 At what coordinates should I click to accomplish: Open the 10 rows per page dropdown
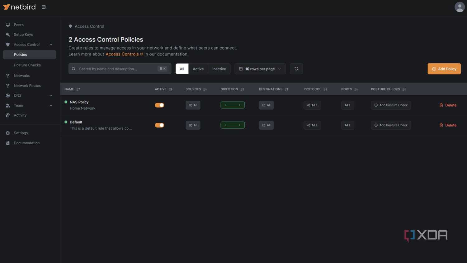pyautogui.click(x=260, y=69)
